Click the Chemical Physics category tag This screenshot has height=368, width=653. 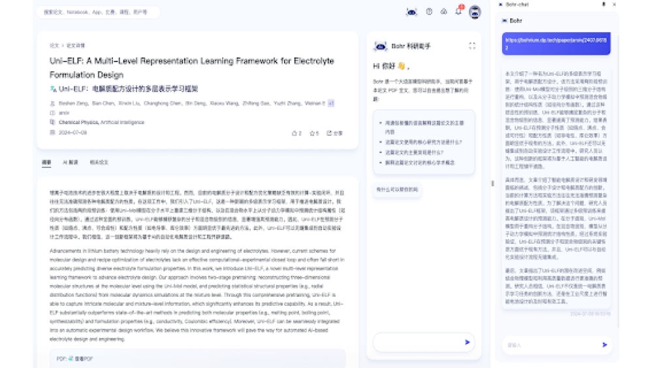79,122
